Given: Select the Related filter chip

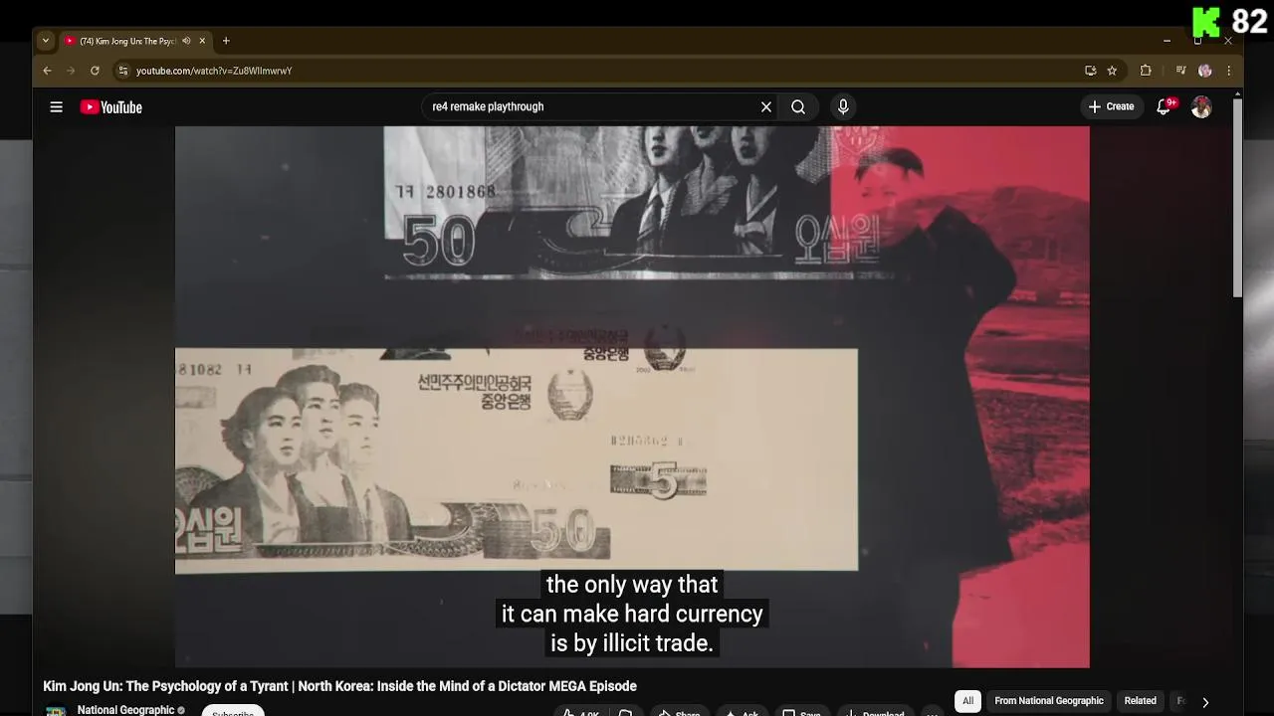Looking at the screenshot, I should [x=1140, y=701].
